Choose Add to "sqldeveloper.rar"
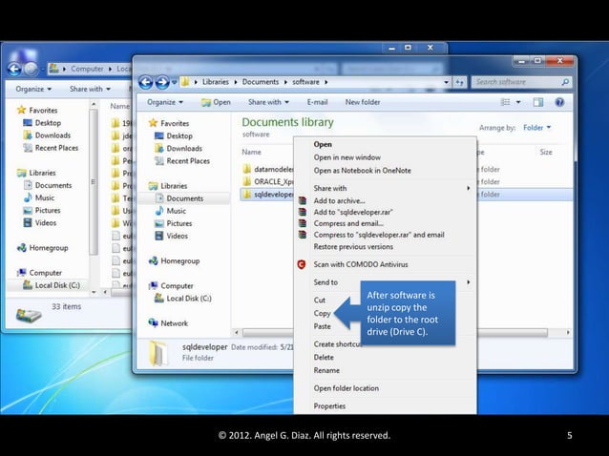Viewport: 609px width, 456px height. [x=353, y=212]
